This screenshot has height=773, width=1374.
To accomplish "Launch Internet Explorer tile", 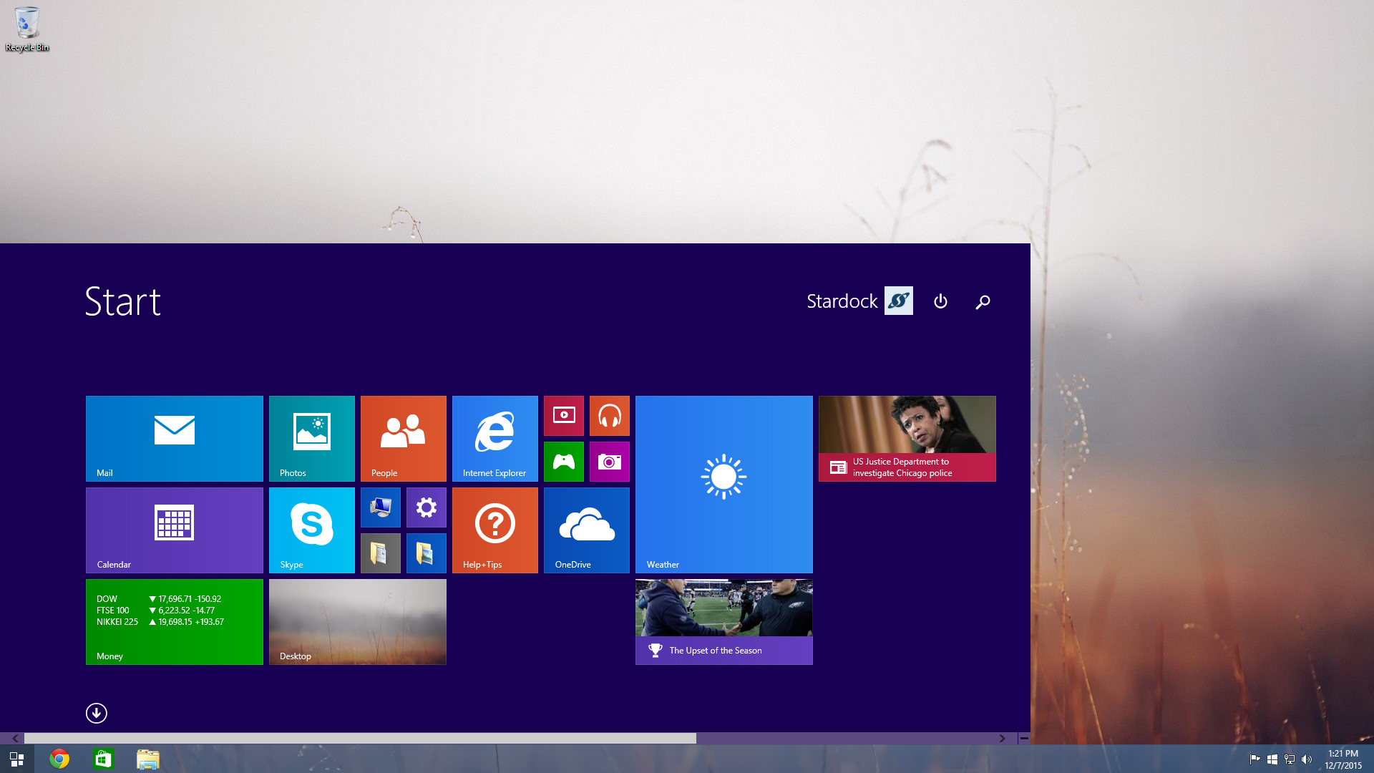I will point(494,438).
